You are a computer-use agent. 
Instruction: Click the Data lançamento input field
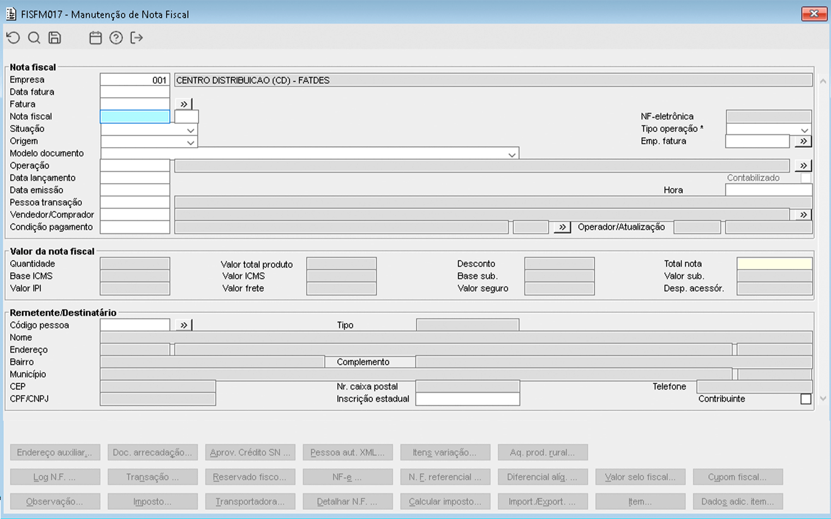(135, 178)
